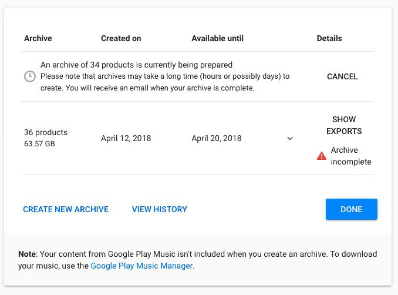Click the 34 products being prepared message
The height and width of the screenshot is (295, 398).
[x=136, y=65]
